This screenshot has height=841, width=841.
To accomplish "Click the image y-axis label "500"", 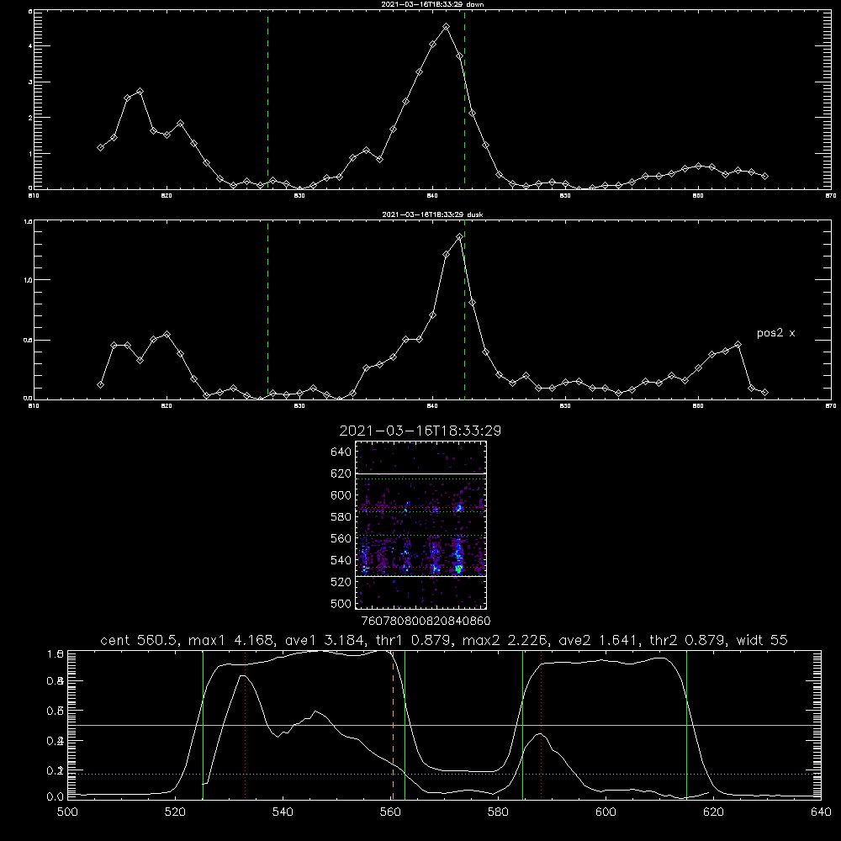I will 341,603.
